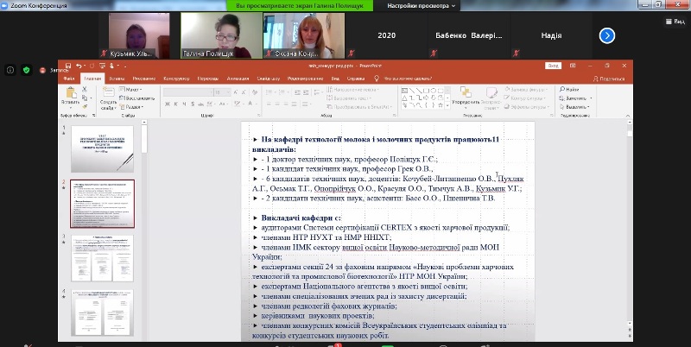Click the Cut scissors icon
Viewport: 691px width, 347px height.
tap(85, 90)
